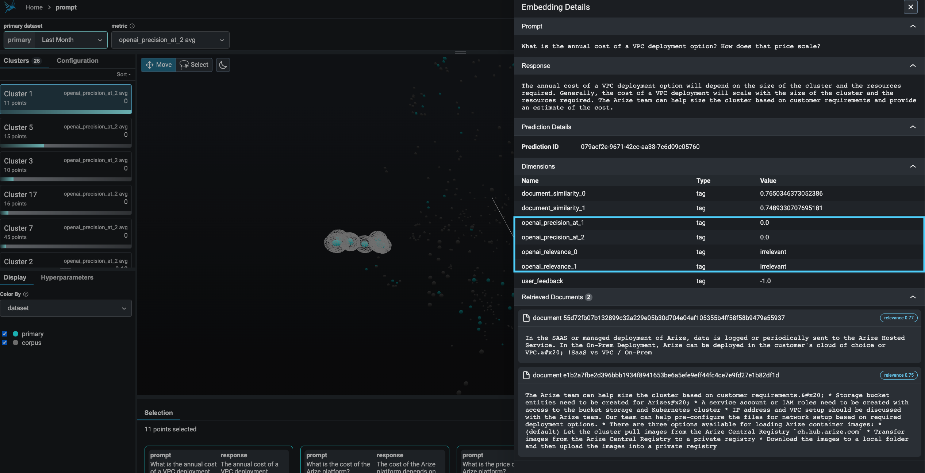Click the canvas top resize handle
The width and height of the screenshot is (925, 473).
(x=461, y=53)
